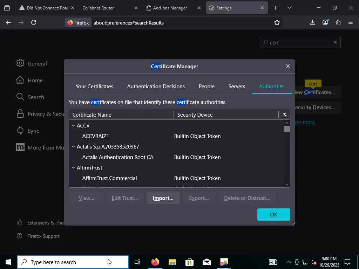Open the Servers tab
The width and height of the screenshot is (359, 269).
tap(237, 87)
